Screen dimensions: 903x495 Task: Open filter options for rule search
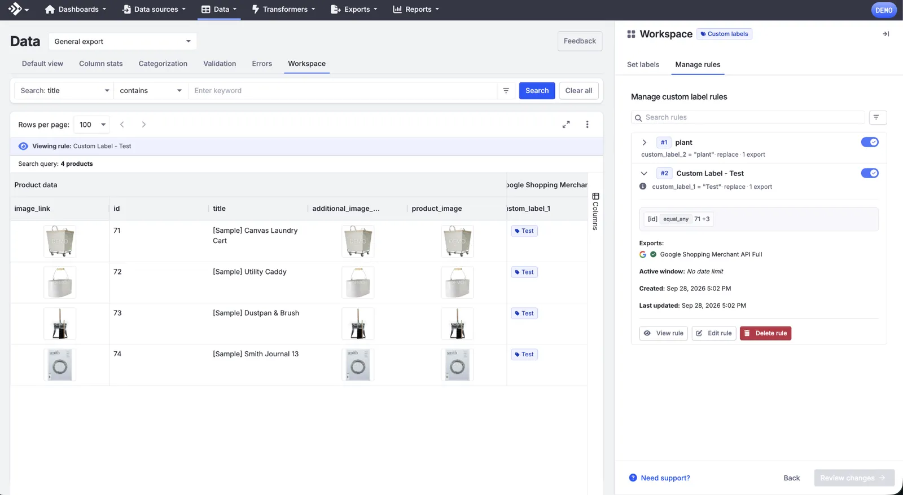click(x=878, y=117)
